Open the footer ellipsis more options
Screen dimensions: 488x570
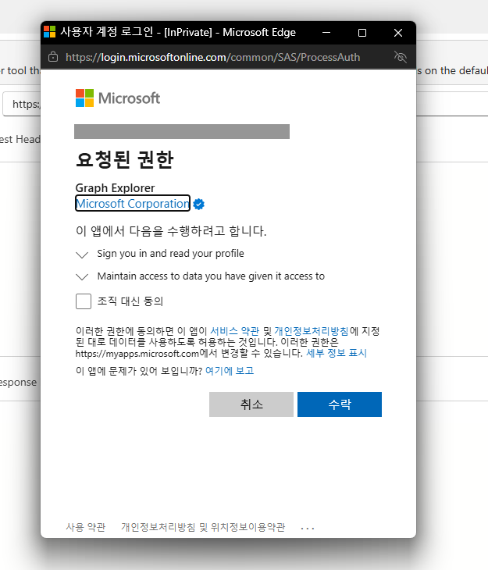coord(308,528)
